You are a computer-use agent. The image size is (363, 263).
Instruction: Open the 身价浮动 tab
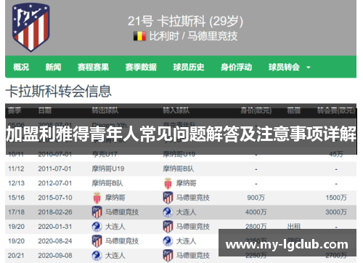pos(236,67)
